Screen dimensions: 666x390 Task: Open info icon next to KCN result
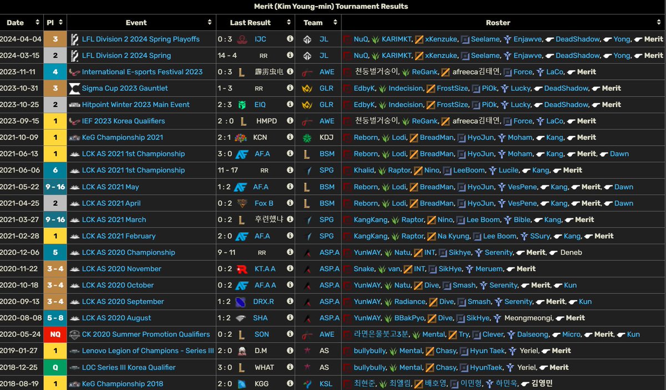pos(290,138)
